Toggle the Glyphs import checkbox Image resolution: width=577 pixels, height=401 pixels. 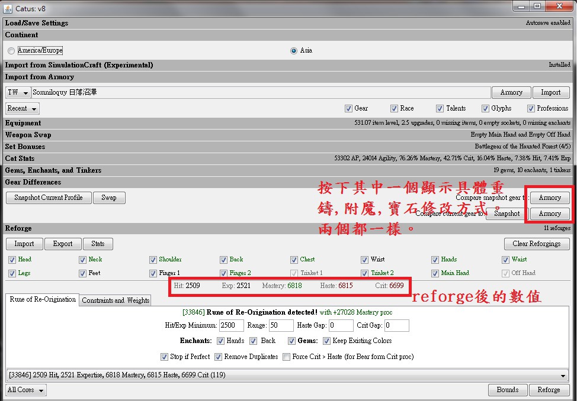click(x=485, y=108)
